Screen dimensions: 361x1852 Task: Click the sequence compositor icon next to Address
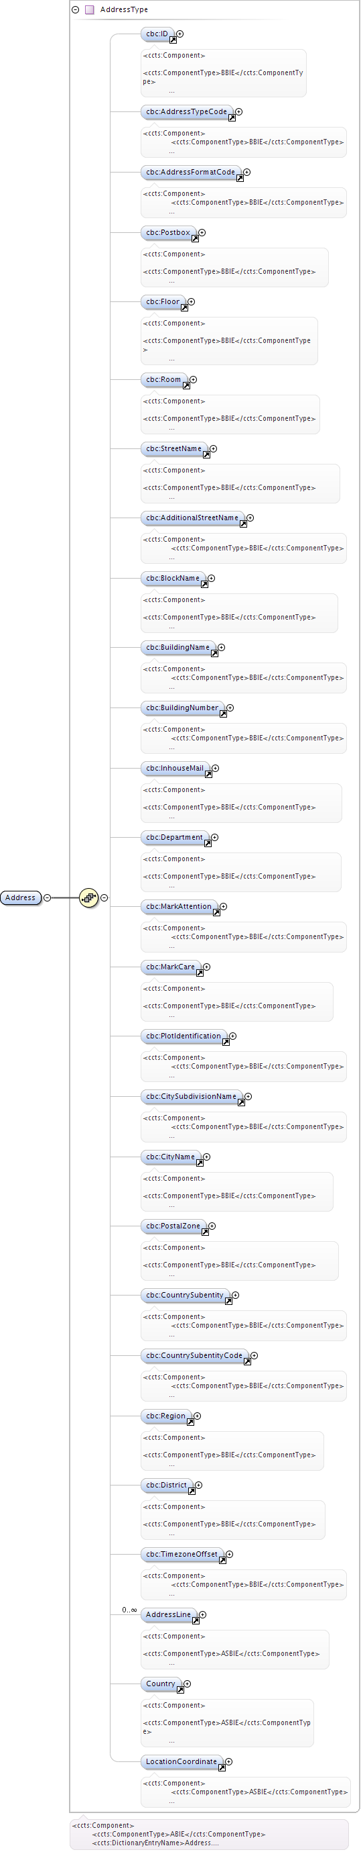pyautogui.click(x=88, y=898)
